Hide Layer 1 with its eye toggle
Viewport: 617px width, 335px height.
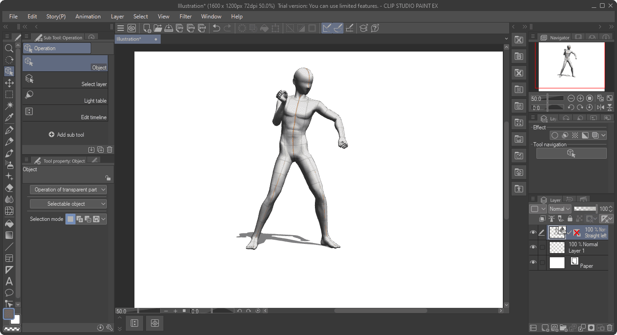click(533, 247)
